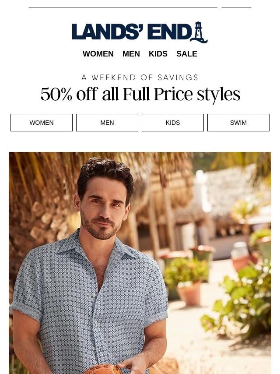Image resolution: width=280 pixels, height=374 pixels.
Task: Click the outlined MEN category button
Action: 107,123
